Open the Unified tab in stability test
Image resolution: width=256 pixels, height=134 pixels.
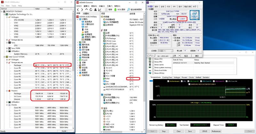tap(198, 77)
